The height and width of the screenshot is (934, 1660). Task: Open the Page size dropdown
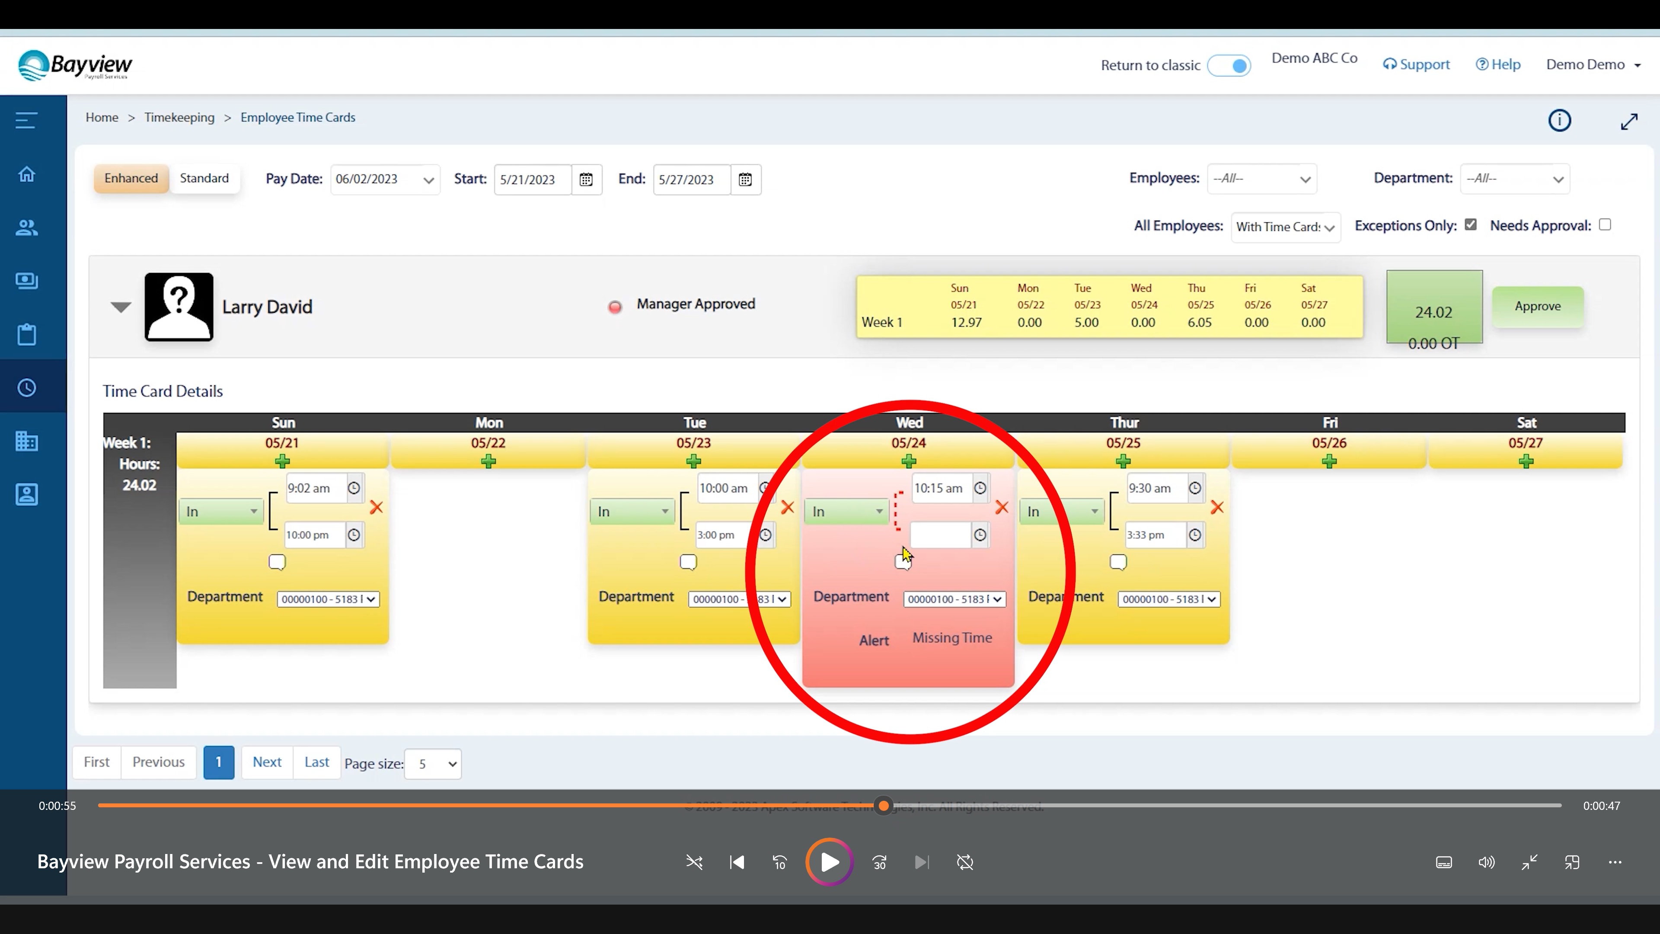pyautogui.click(x=433, y=764)
